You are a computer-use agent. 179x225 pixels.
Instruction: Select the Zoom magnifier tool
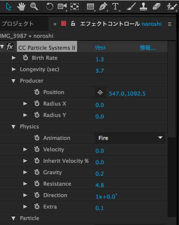[x=34, y=6]
